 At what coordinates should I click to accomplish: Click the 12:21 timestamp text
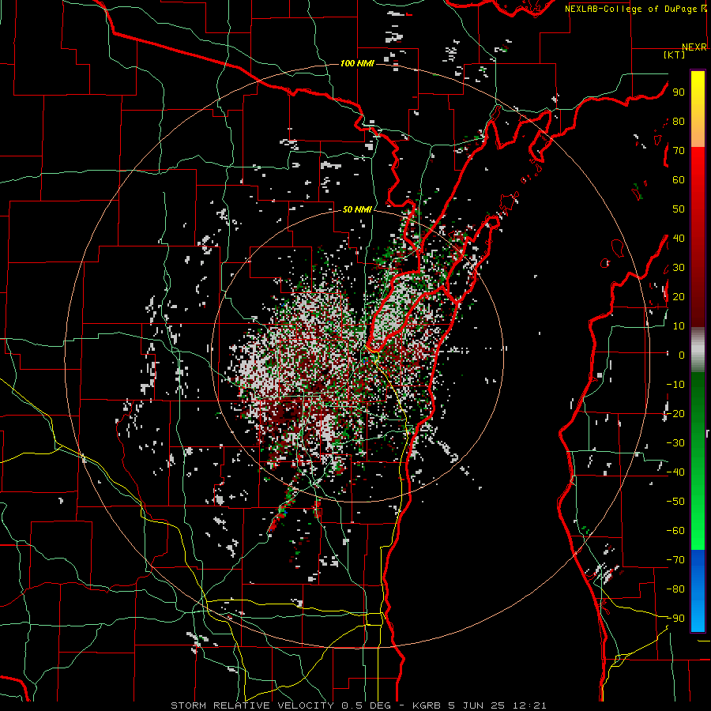(x=529, y=705)
